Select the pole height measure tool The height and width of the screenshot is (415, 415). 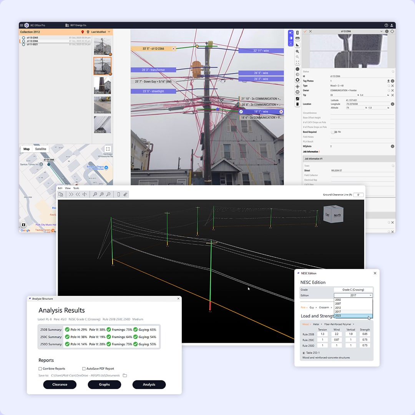297,33
